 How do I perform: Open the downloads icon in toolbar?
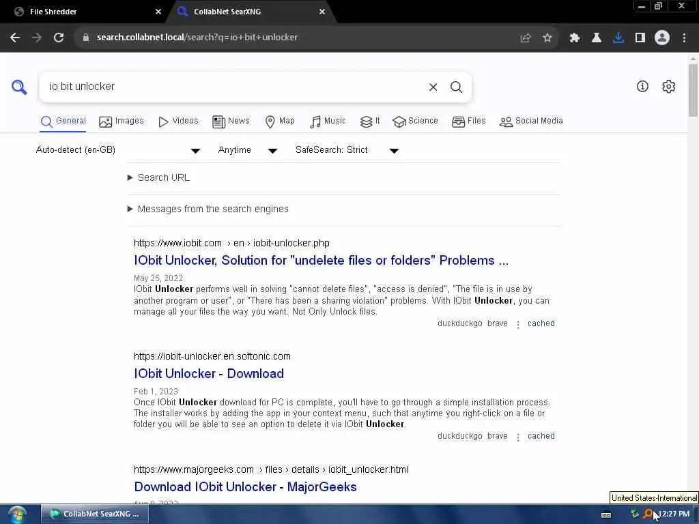pyautogui.click(x=618, y=38)
